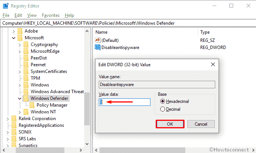Click the (Default) string value icon
The width and height of the screenshot is (256, 153).
point(98,40)
